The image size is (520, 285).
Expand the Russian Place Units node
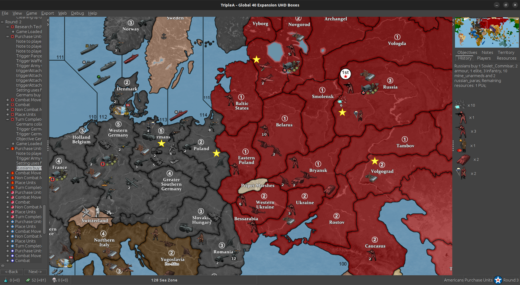[x=8, y=183]
